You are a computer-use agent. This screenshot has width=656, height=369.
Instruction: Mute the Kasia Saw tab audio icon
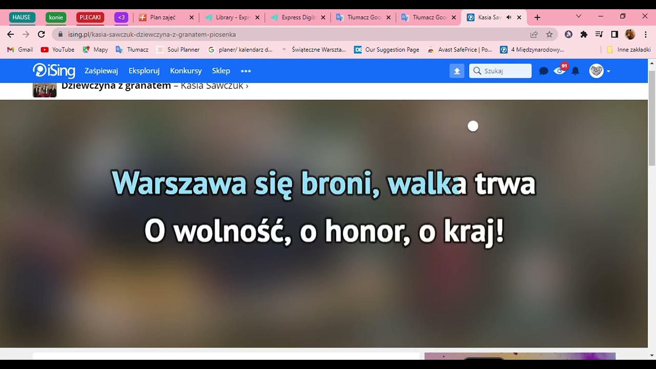509,17
